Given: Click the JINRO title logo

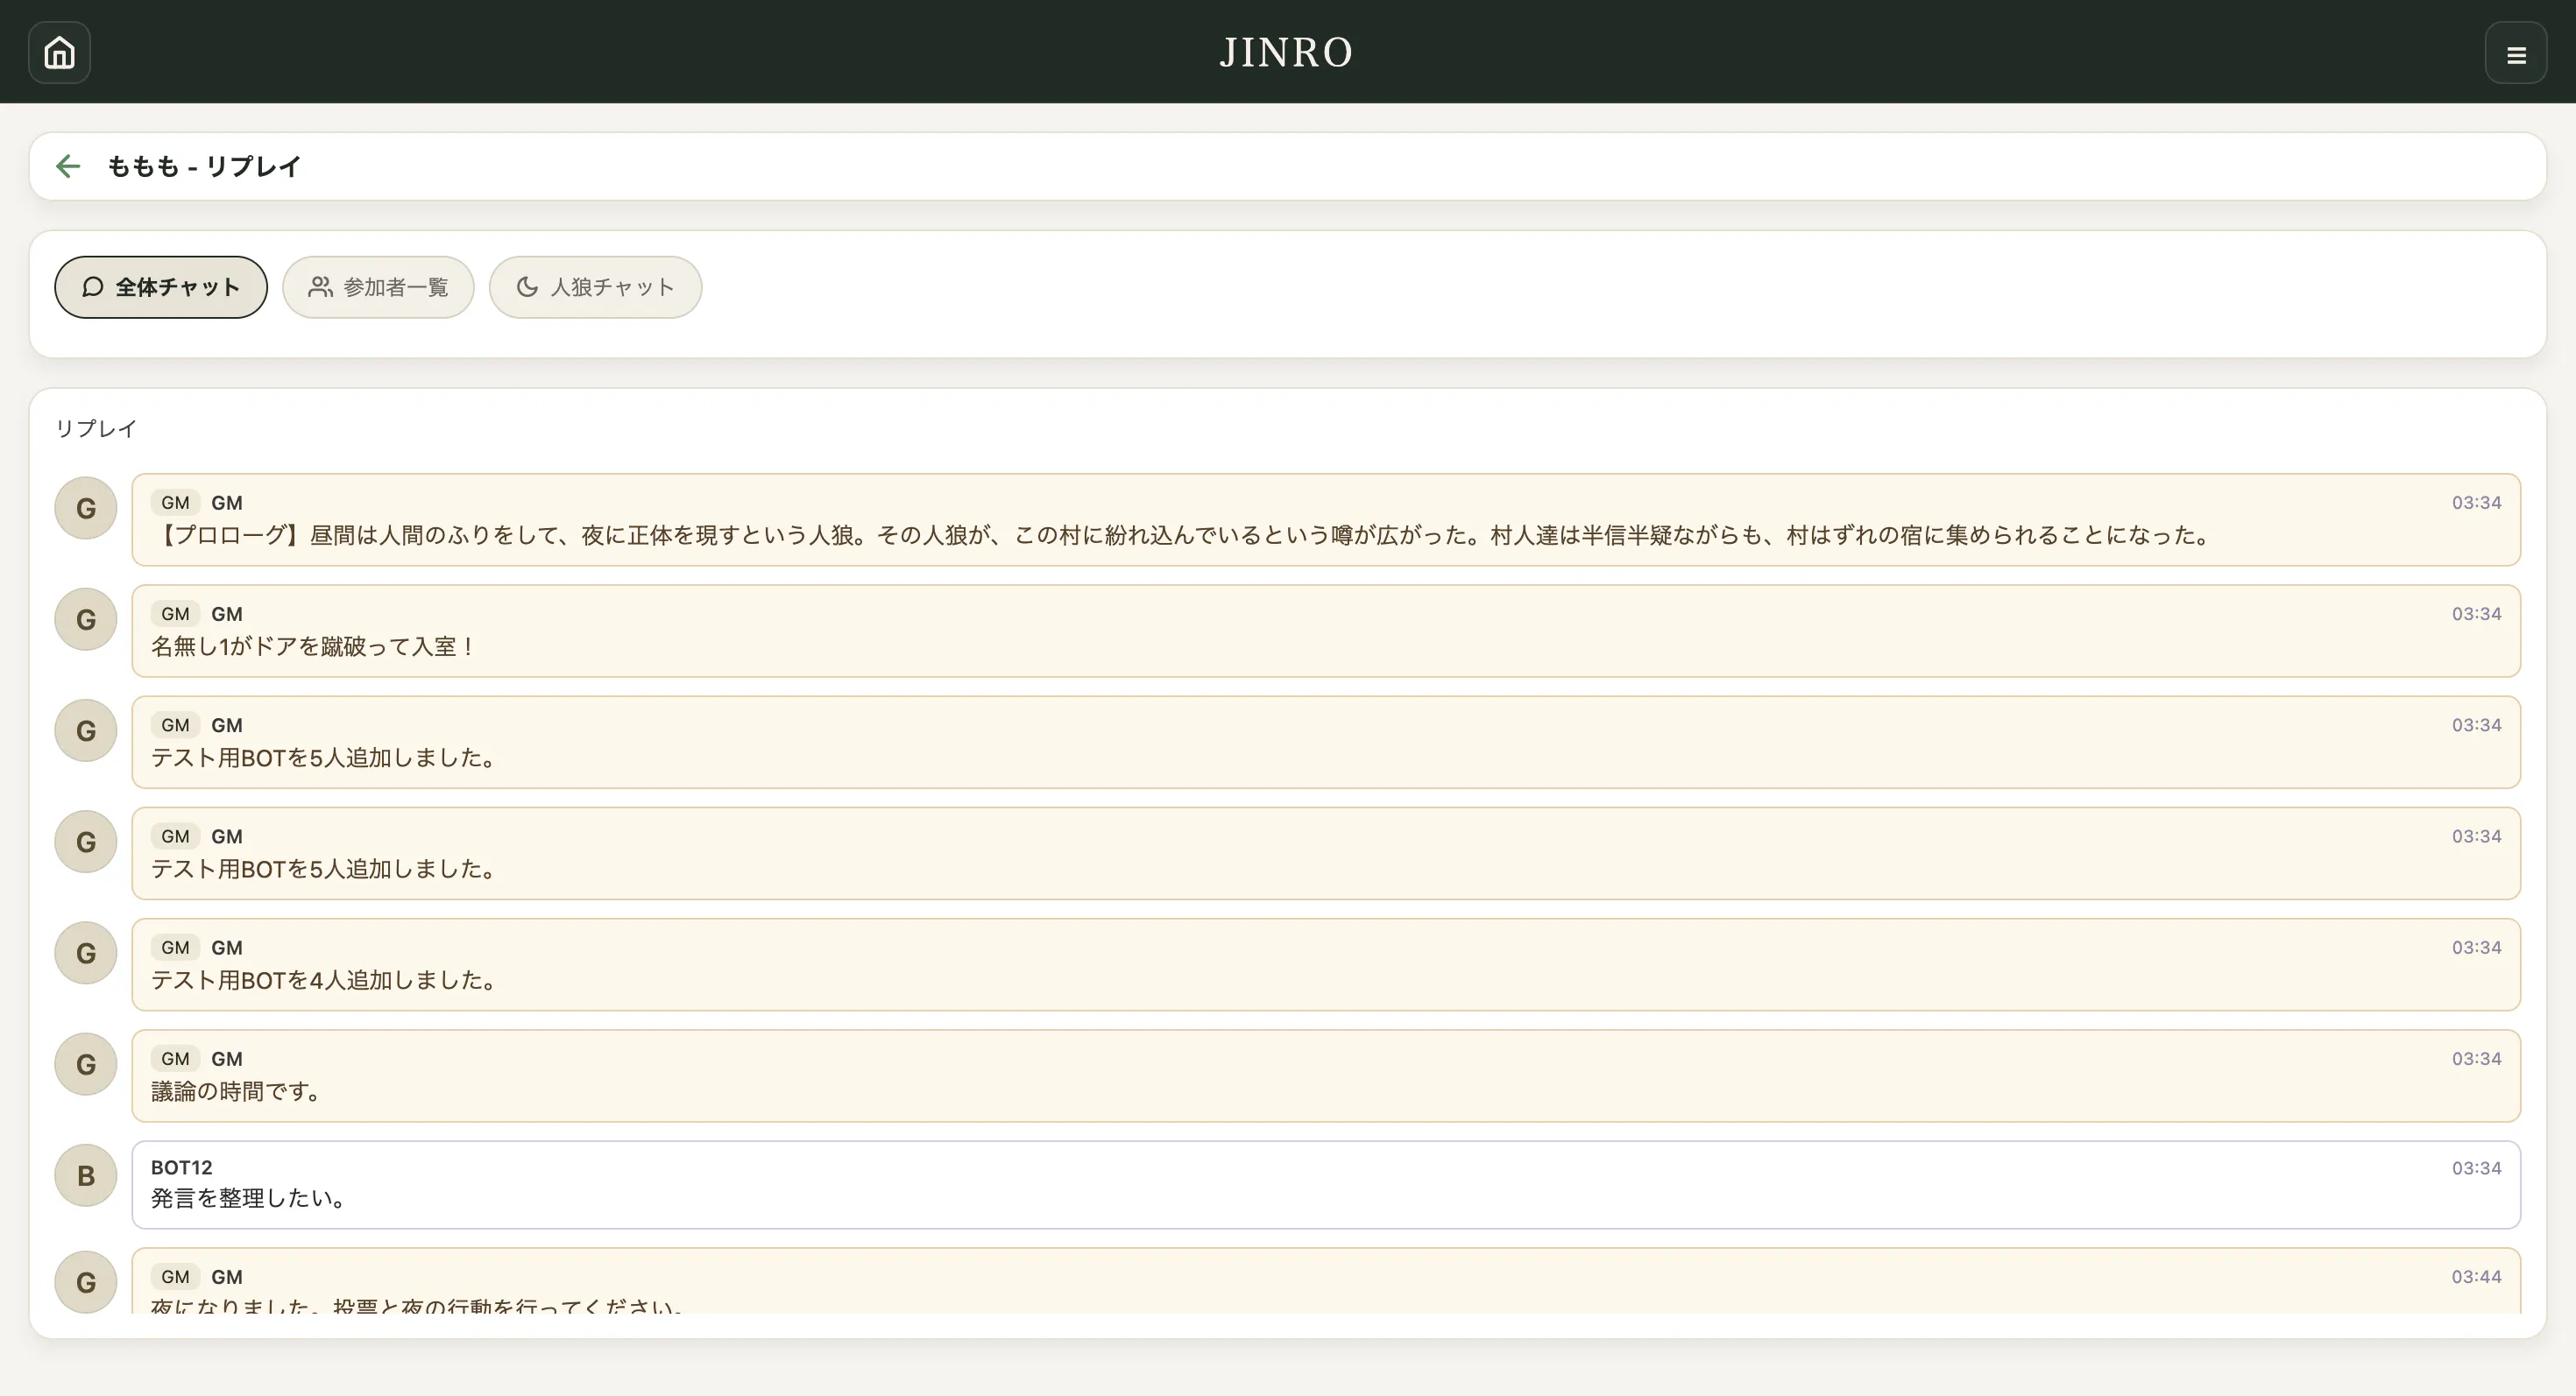Looking at the screenshot, I should point(1286,52).
